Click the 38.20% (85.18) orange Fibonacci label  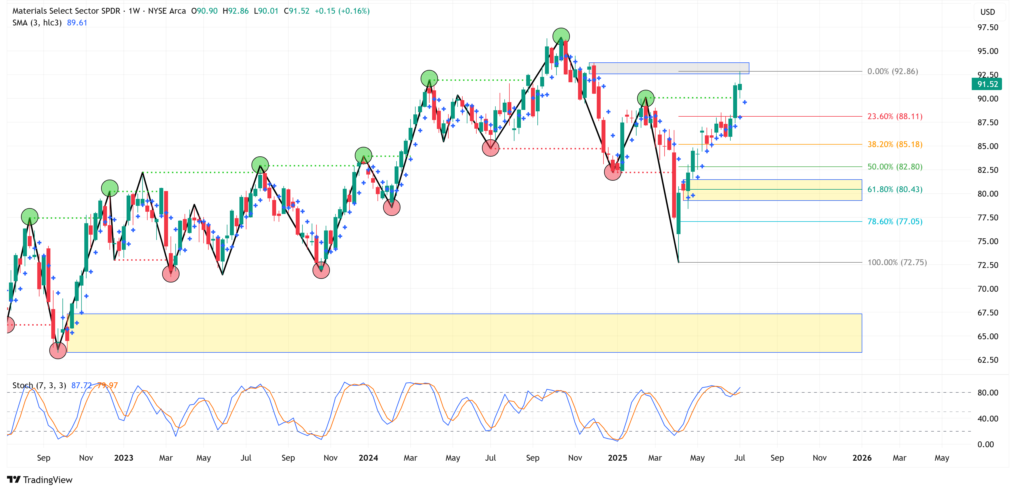tap(894, 145)
